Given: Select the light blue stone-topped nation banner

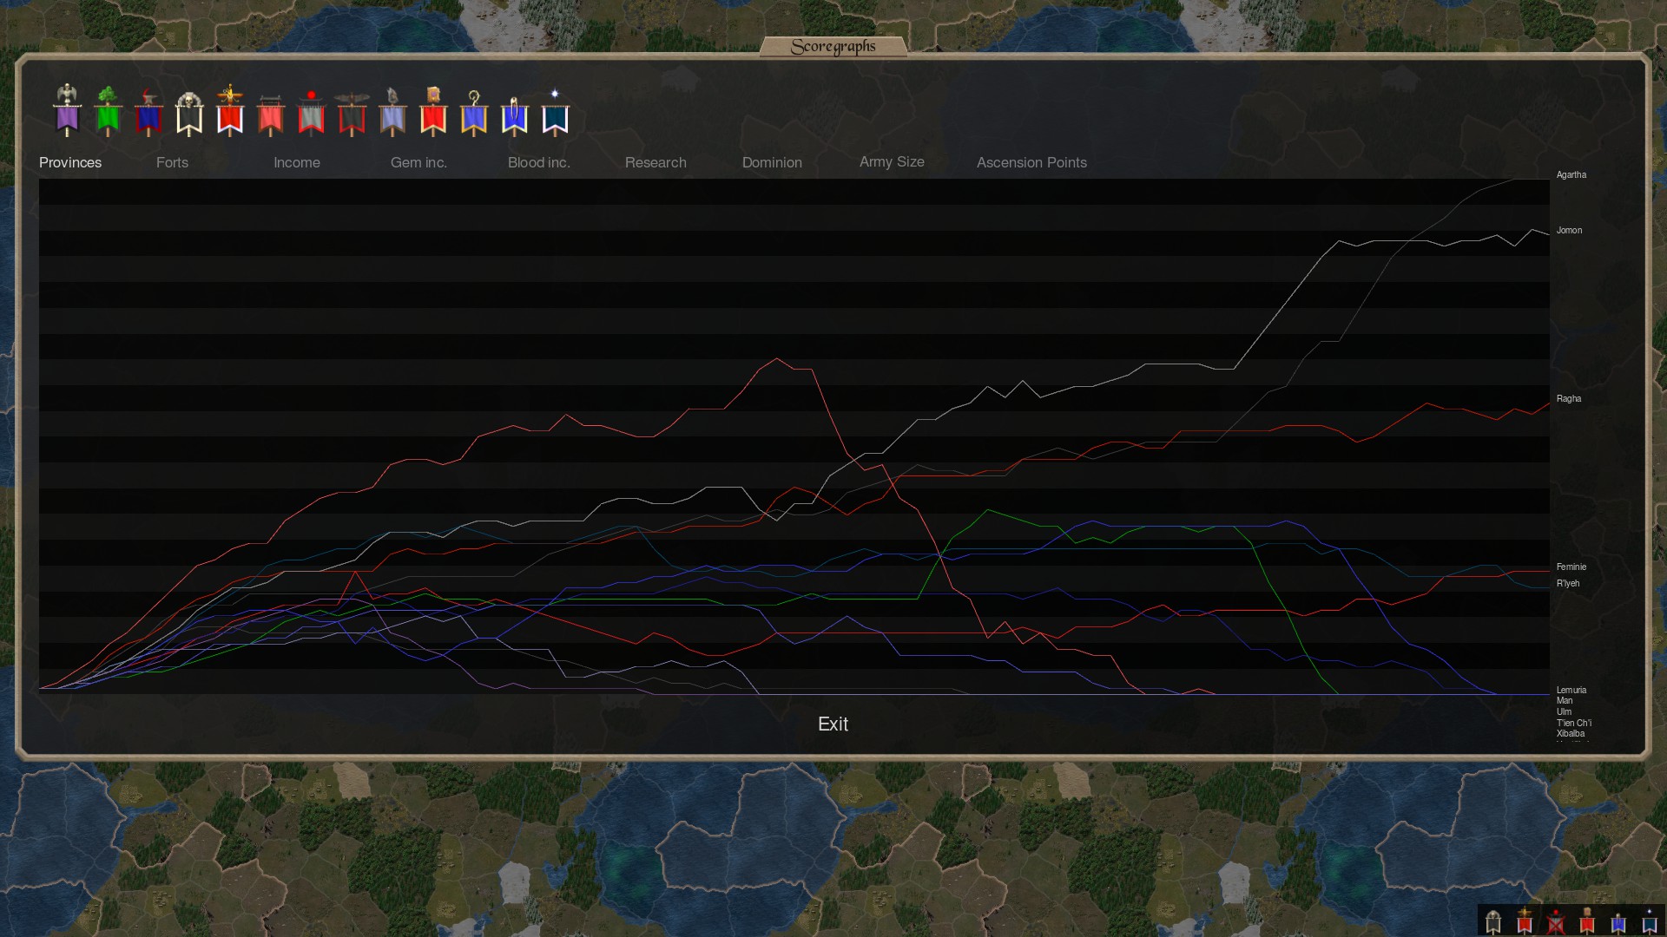Looking at the screenshot, I should pyautogui.click(x=392, y=112).
